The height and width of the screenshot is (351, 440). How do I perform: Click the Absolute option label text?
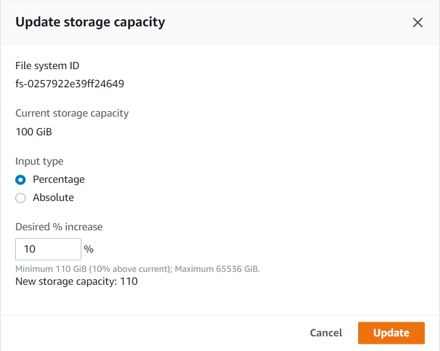click(53, 197)
